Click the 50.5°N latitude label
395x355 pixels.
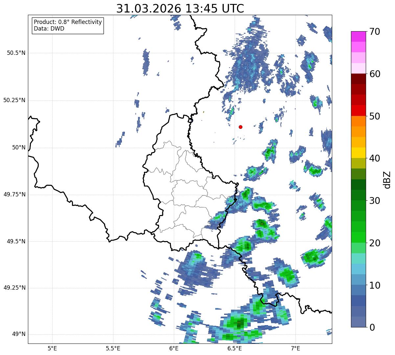point(16,53)
